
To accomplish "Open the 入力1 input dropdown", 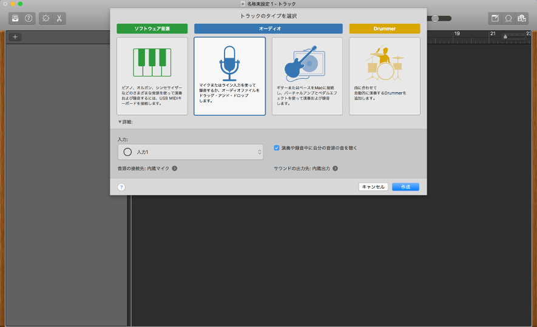I will pyautogui.click(x=191, y=152).
